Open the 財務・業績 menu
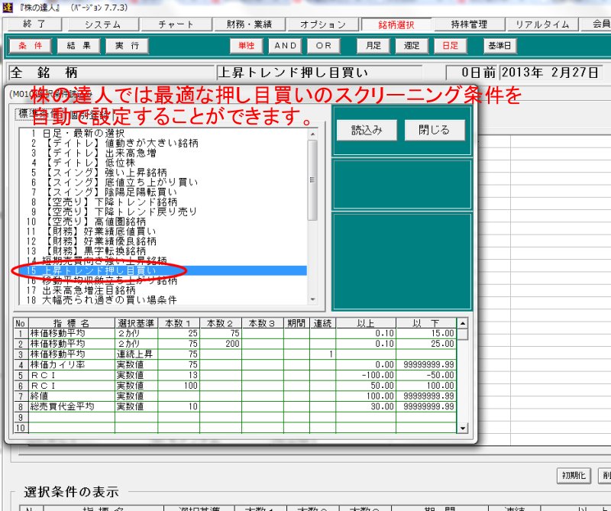 250,24
